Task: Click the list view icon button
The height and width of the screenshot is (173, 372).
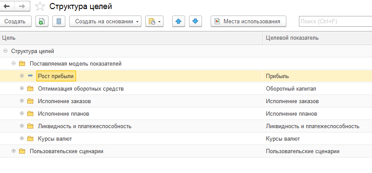Action: click(59, 21)
